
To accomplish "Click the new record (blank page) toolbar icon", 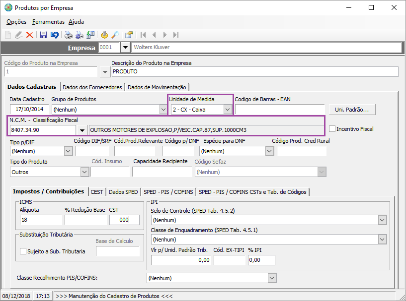I will [x=8, y=35].
